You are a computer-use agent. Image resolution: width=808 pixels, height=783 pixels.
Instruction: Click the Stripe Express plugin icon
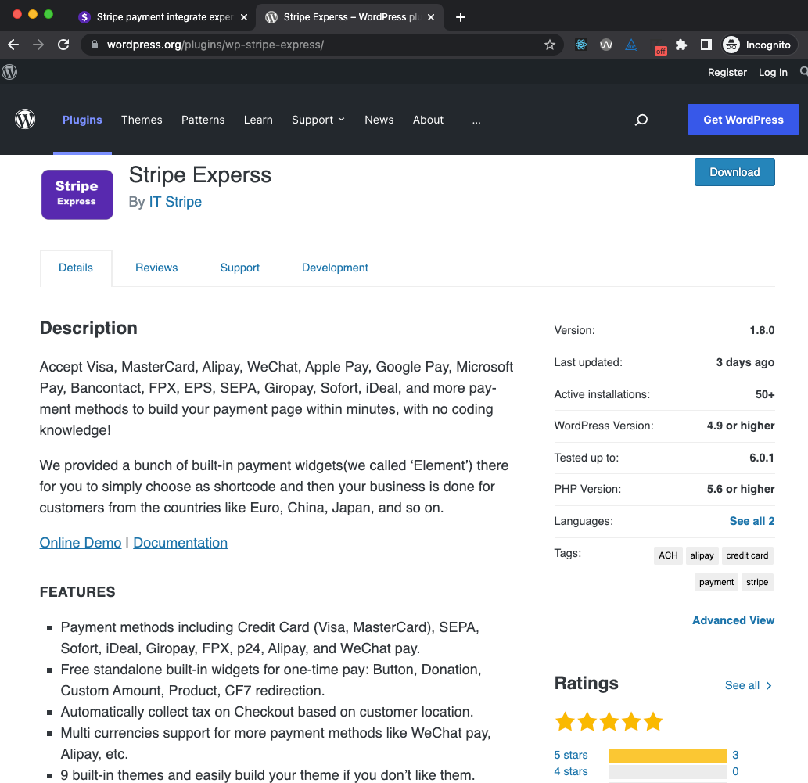tap(77, 194)
